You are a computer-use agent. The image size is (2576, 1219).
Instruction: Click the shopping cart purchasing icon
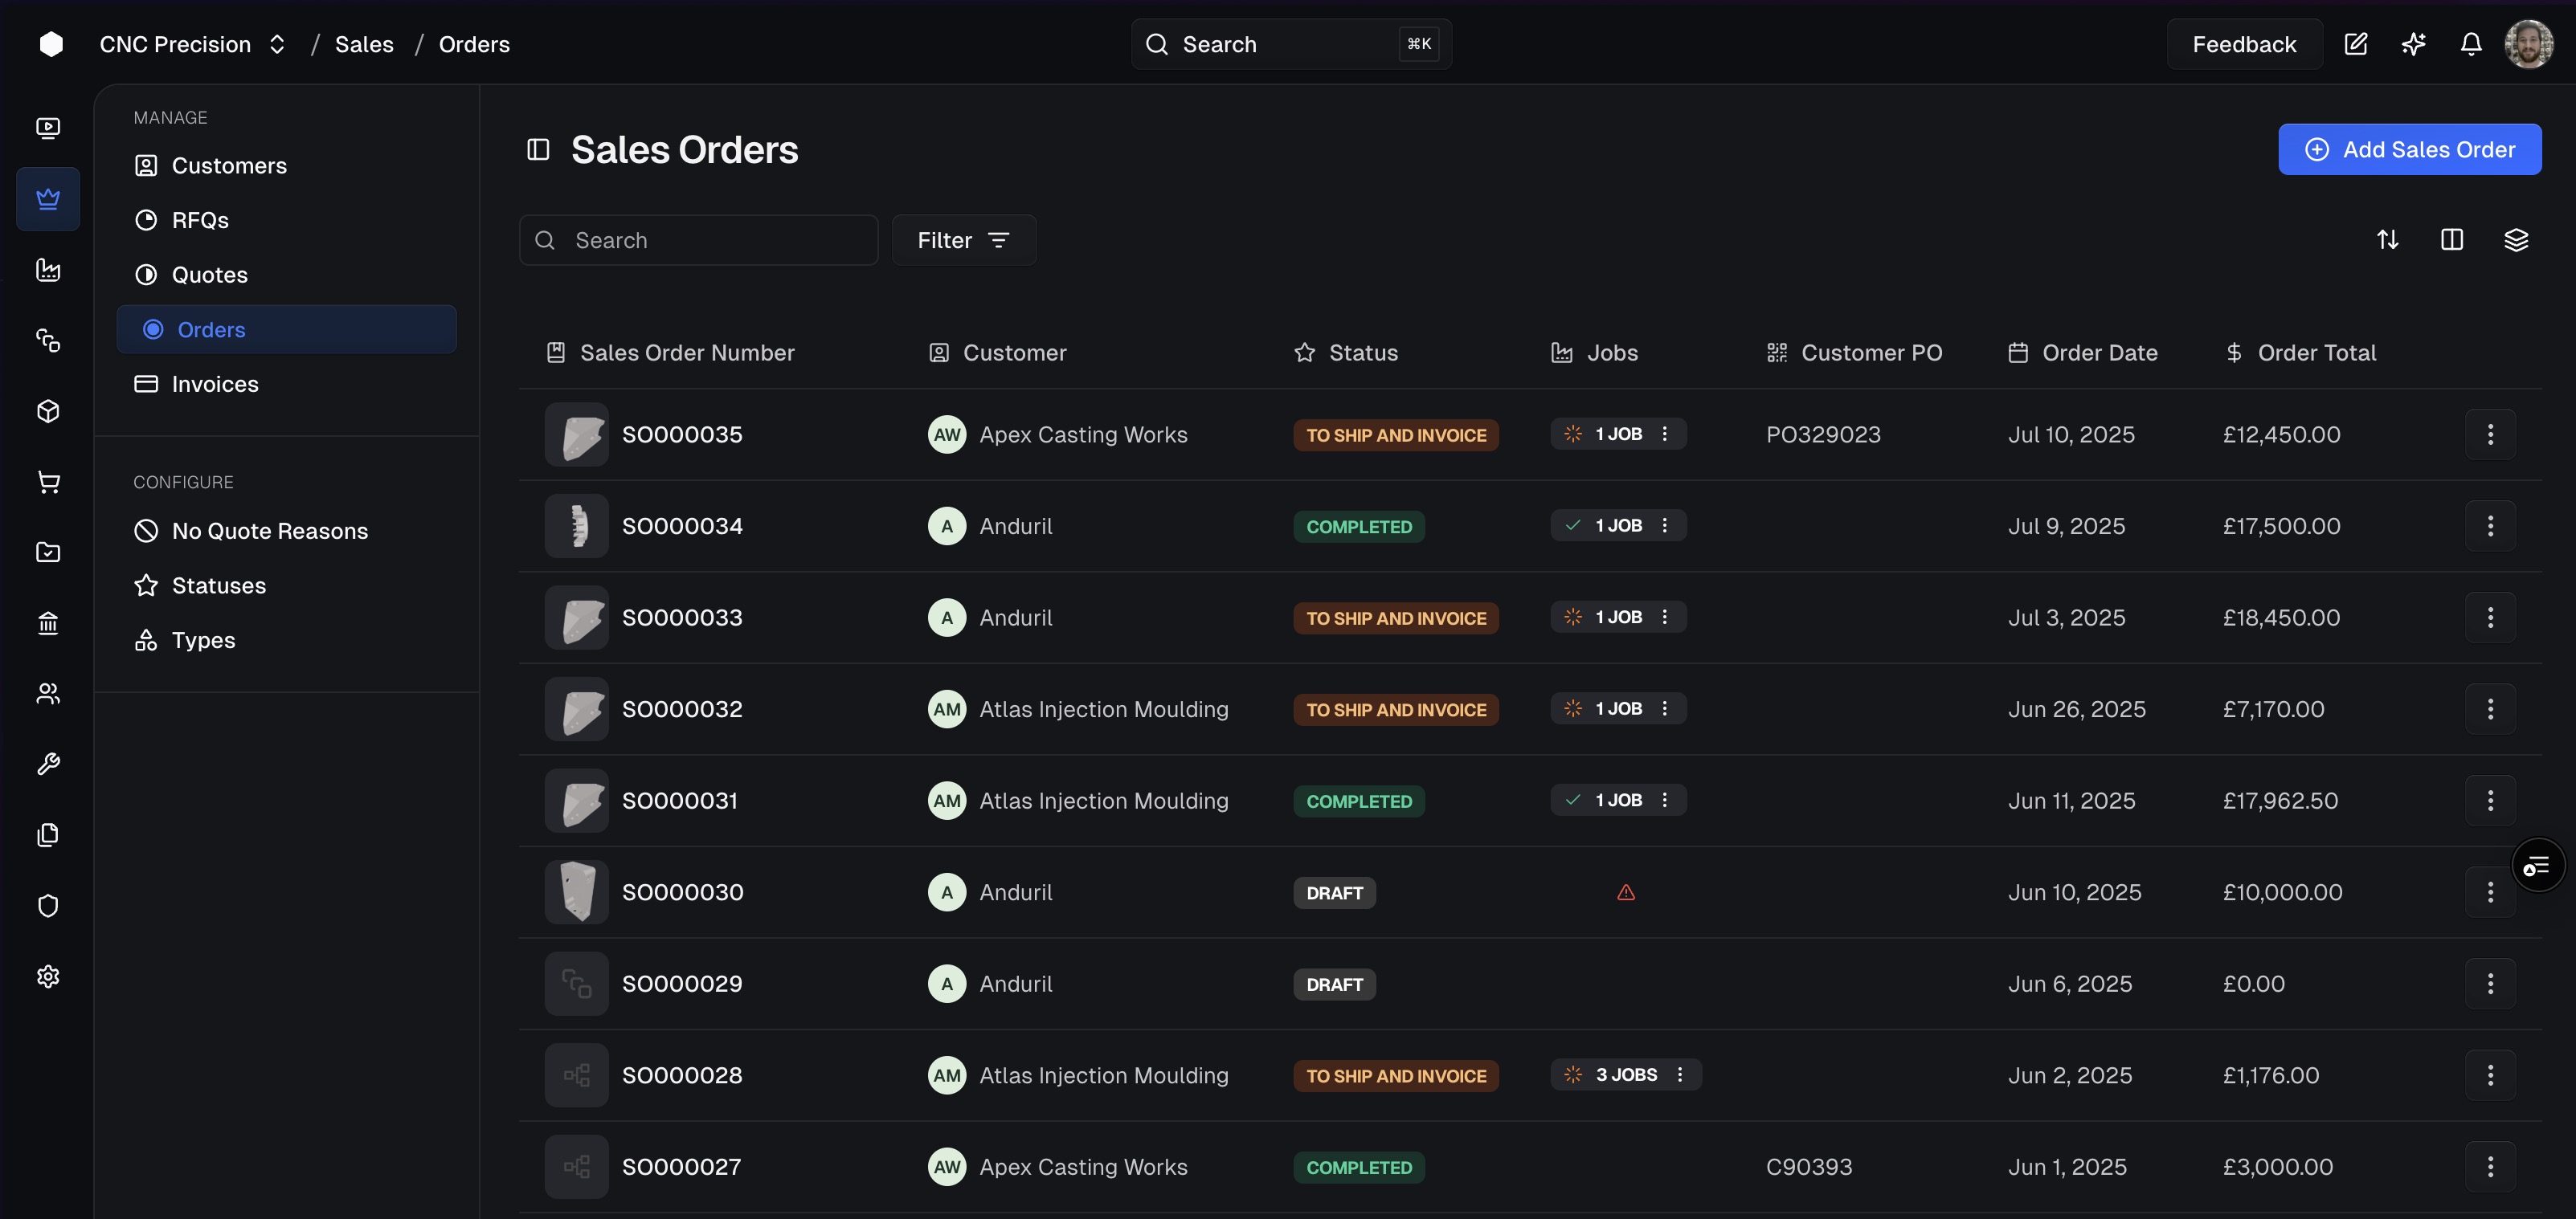point(48,482)
